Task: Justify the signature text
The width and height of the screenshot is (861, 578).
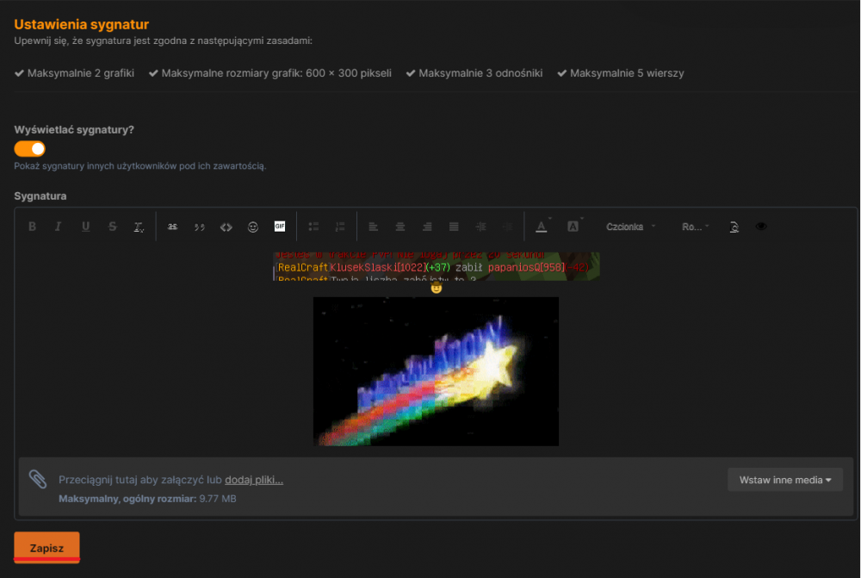Action: (x=454, y=226)
